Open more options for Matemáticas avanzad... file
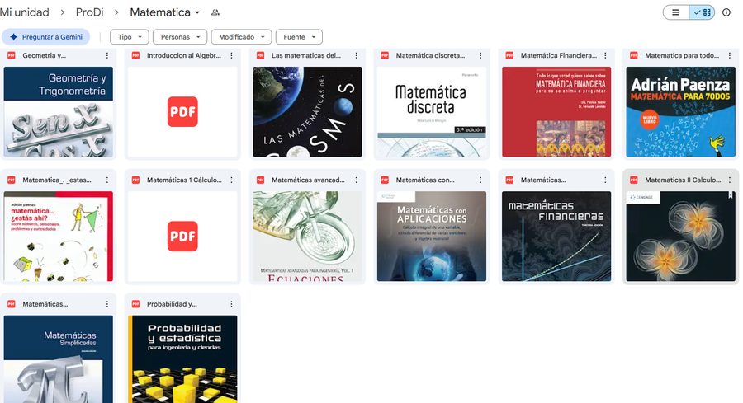 (357, 180)
